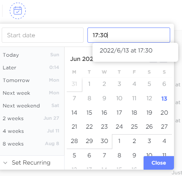This screenshot has height=176, width=182.
Task: Pick June 15 on the calendar
Action: (x=89, y=113)
